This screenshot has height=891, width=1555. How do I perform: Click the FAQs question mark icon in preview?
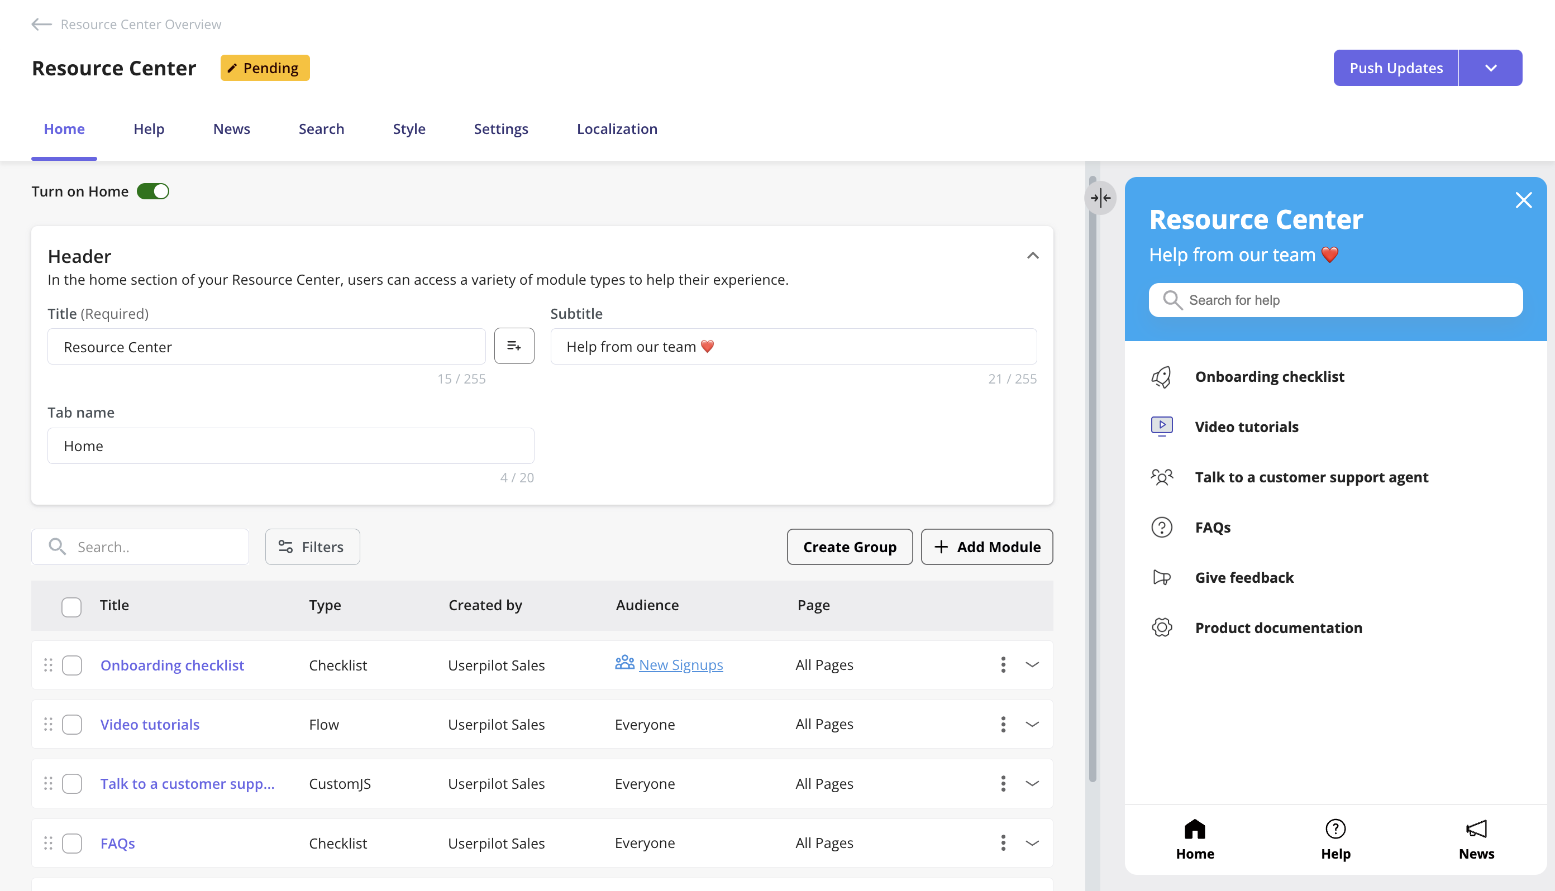[x=1162, y=527]
